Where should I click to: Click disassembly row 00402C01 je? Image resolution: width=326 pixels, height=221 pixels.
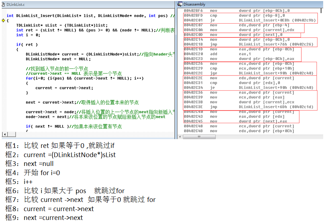(250, 20)
